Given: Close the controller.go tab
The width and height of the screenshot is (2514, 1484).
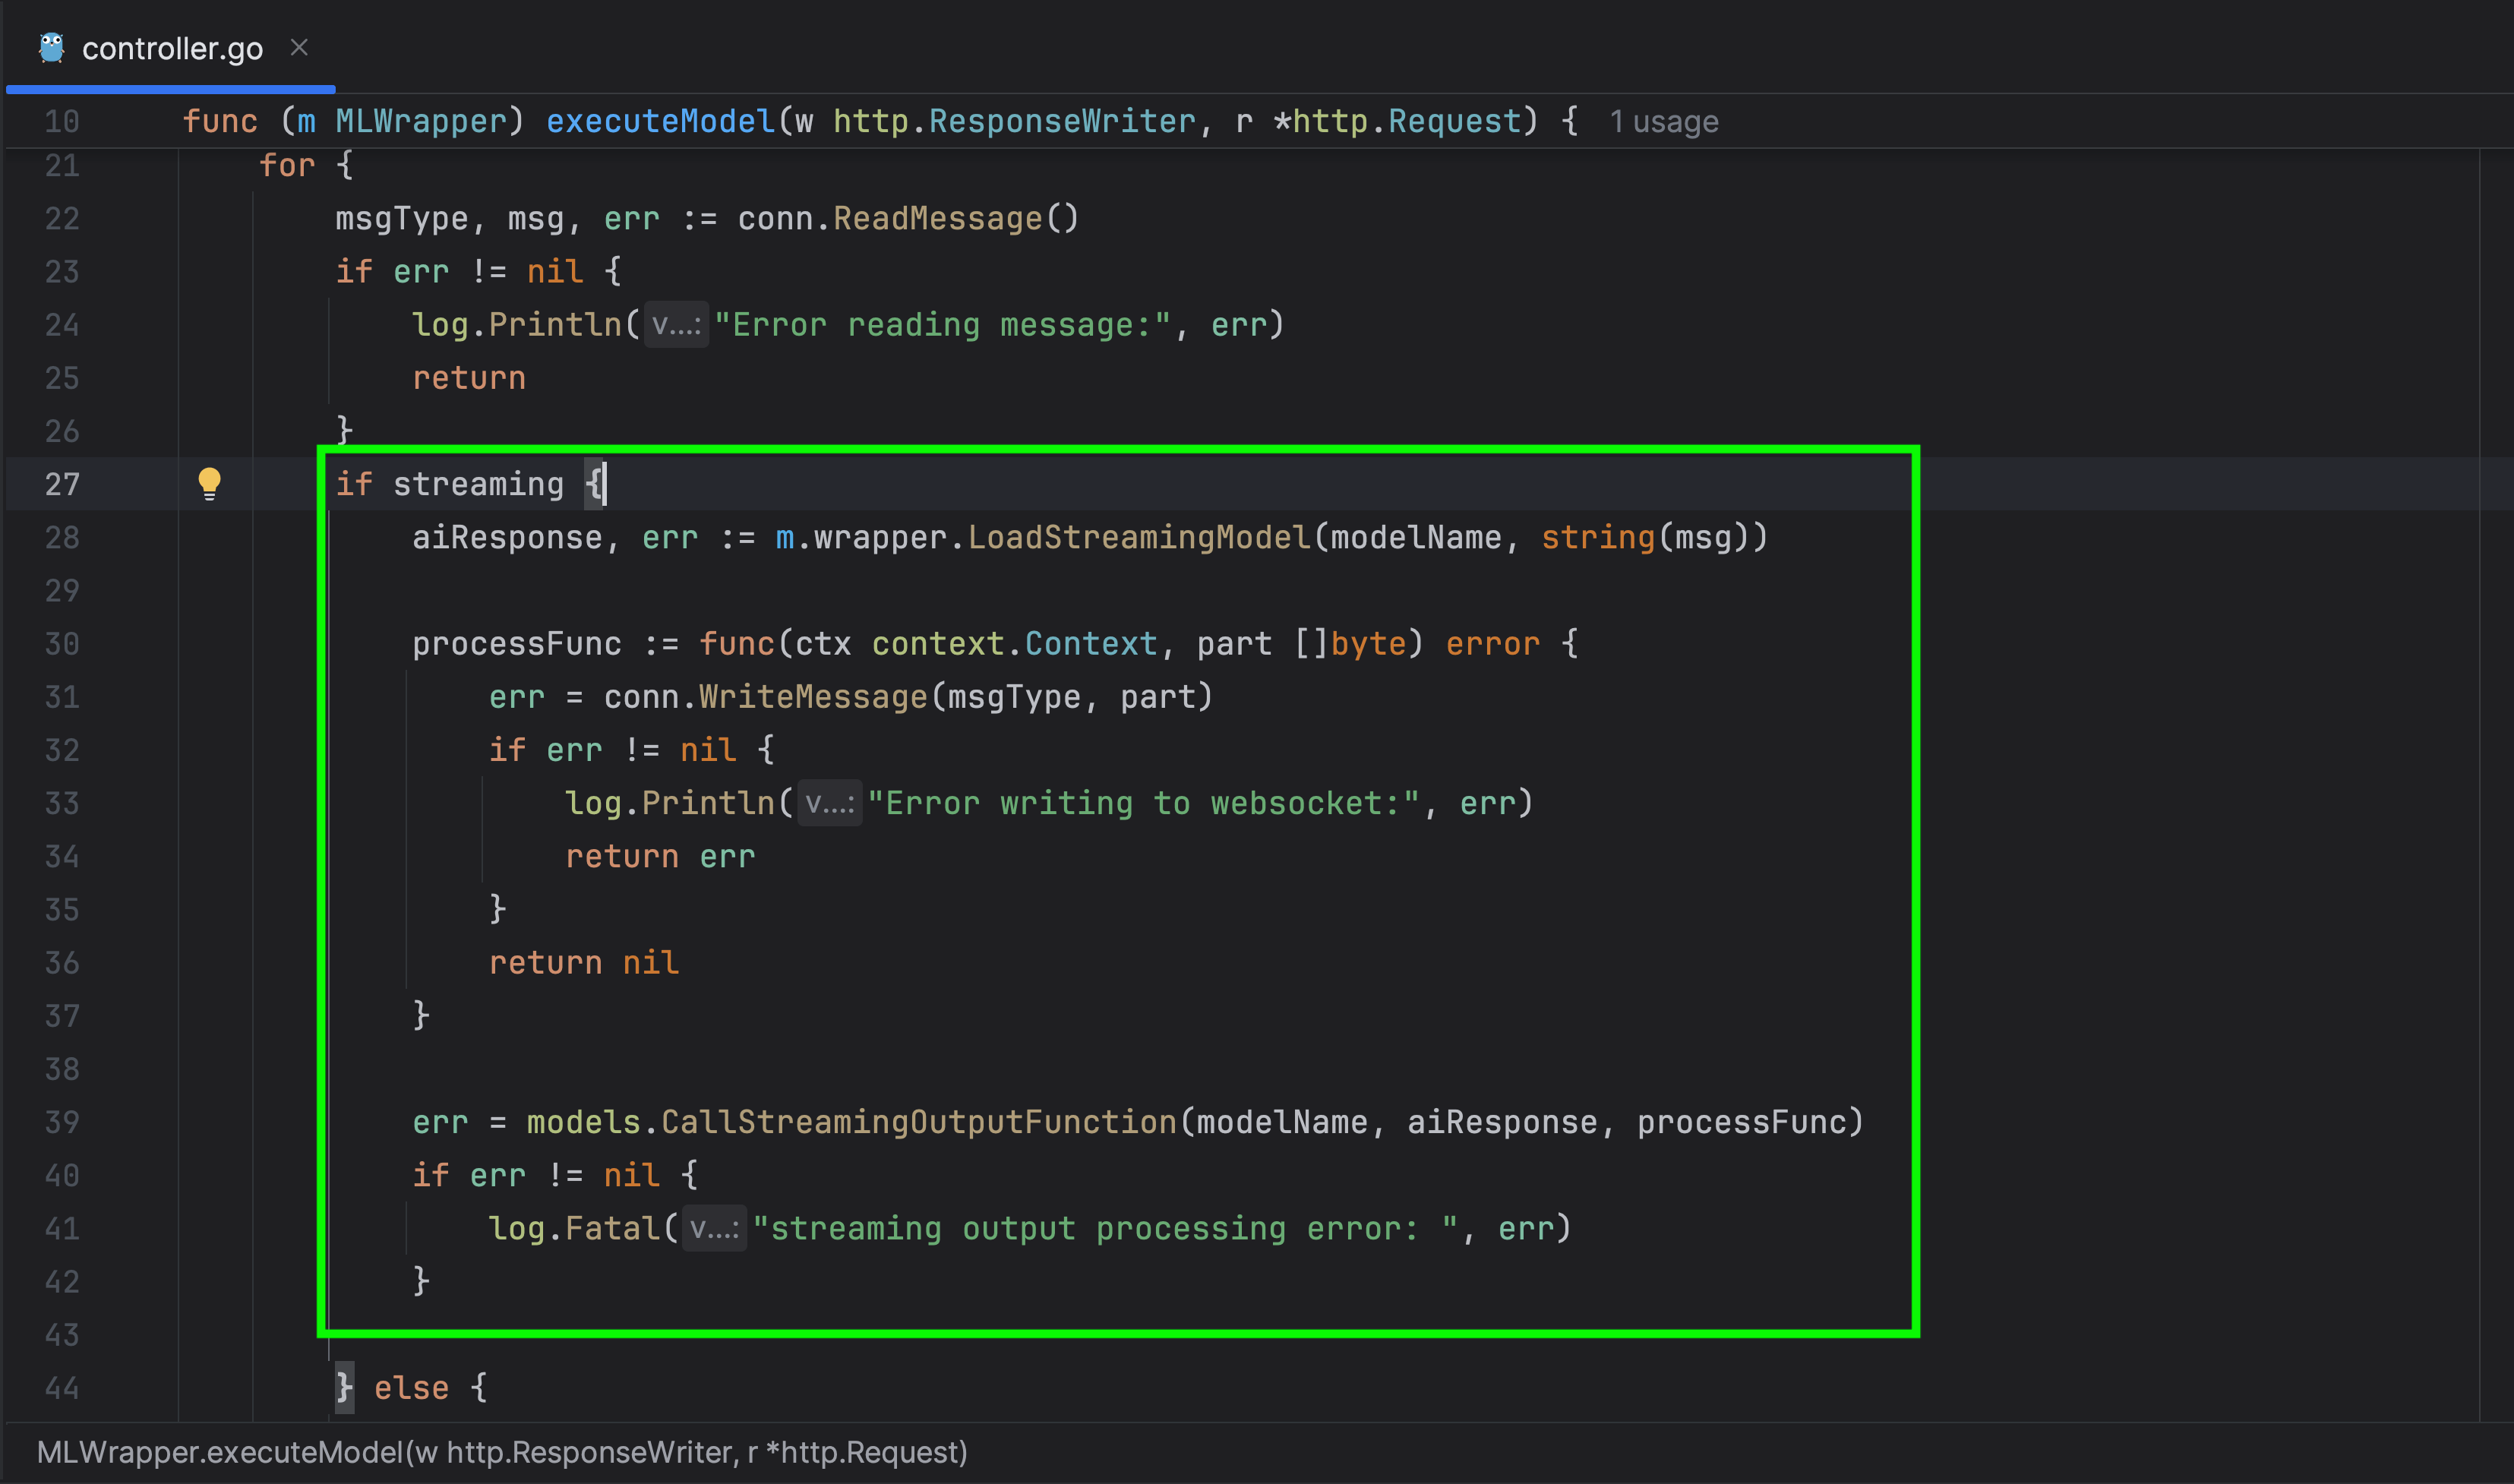Looking at the screenshot, I should (299, 47).
